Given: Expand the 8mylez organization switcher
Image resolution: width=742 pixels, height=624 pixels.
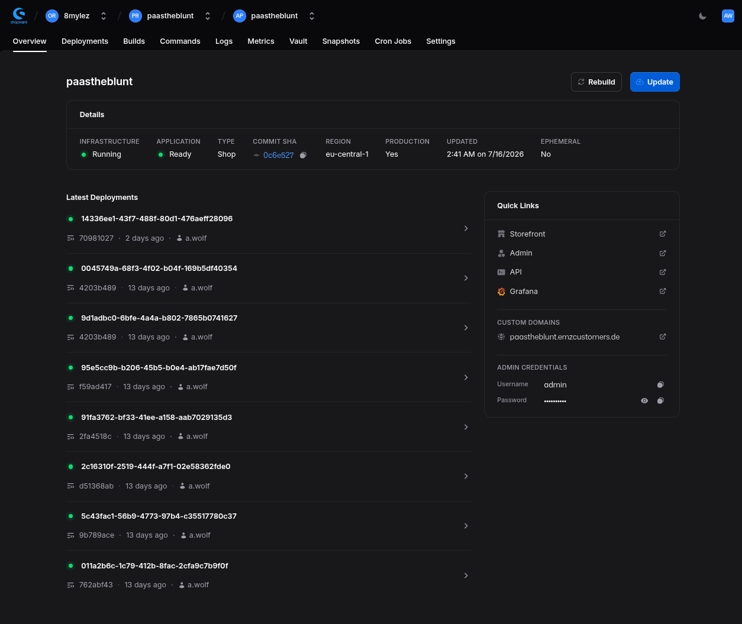Looking at the screenshot, I should pos(104,16).
